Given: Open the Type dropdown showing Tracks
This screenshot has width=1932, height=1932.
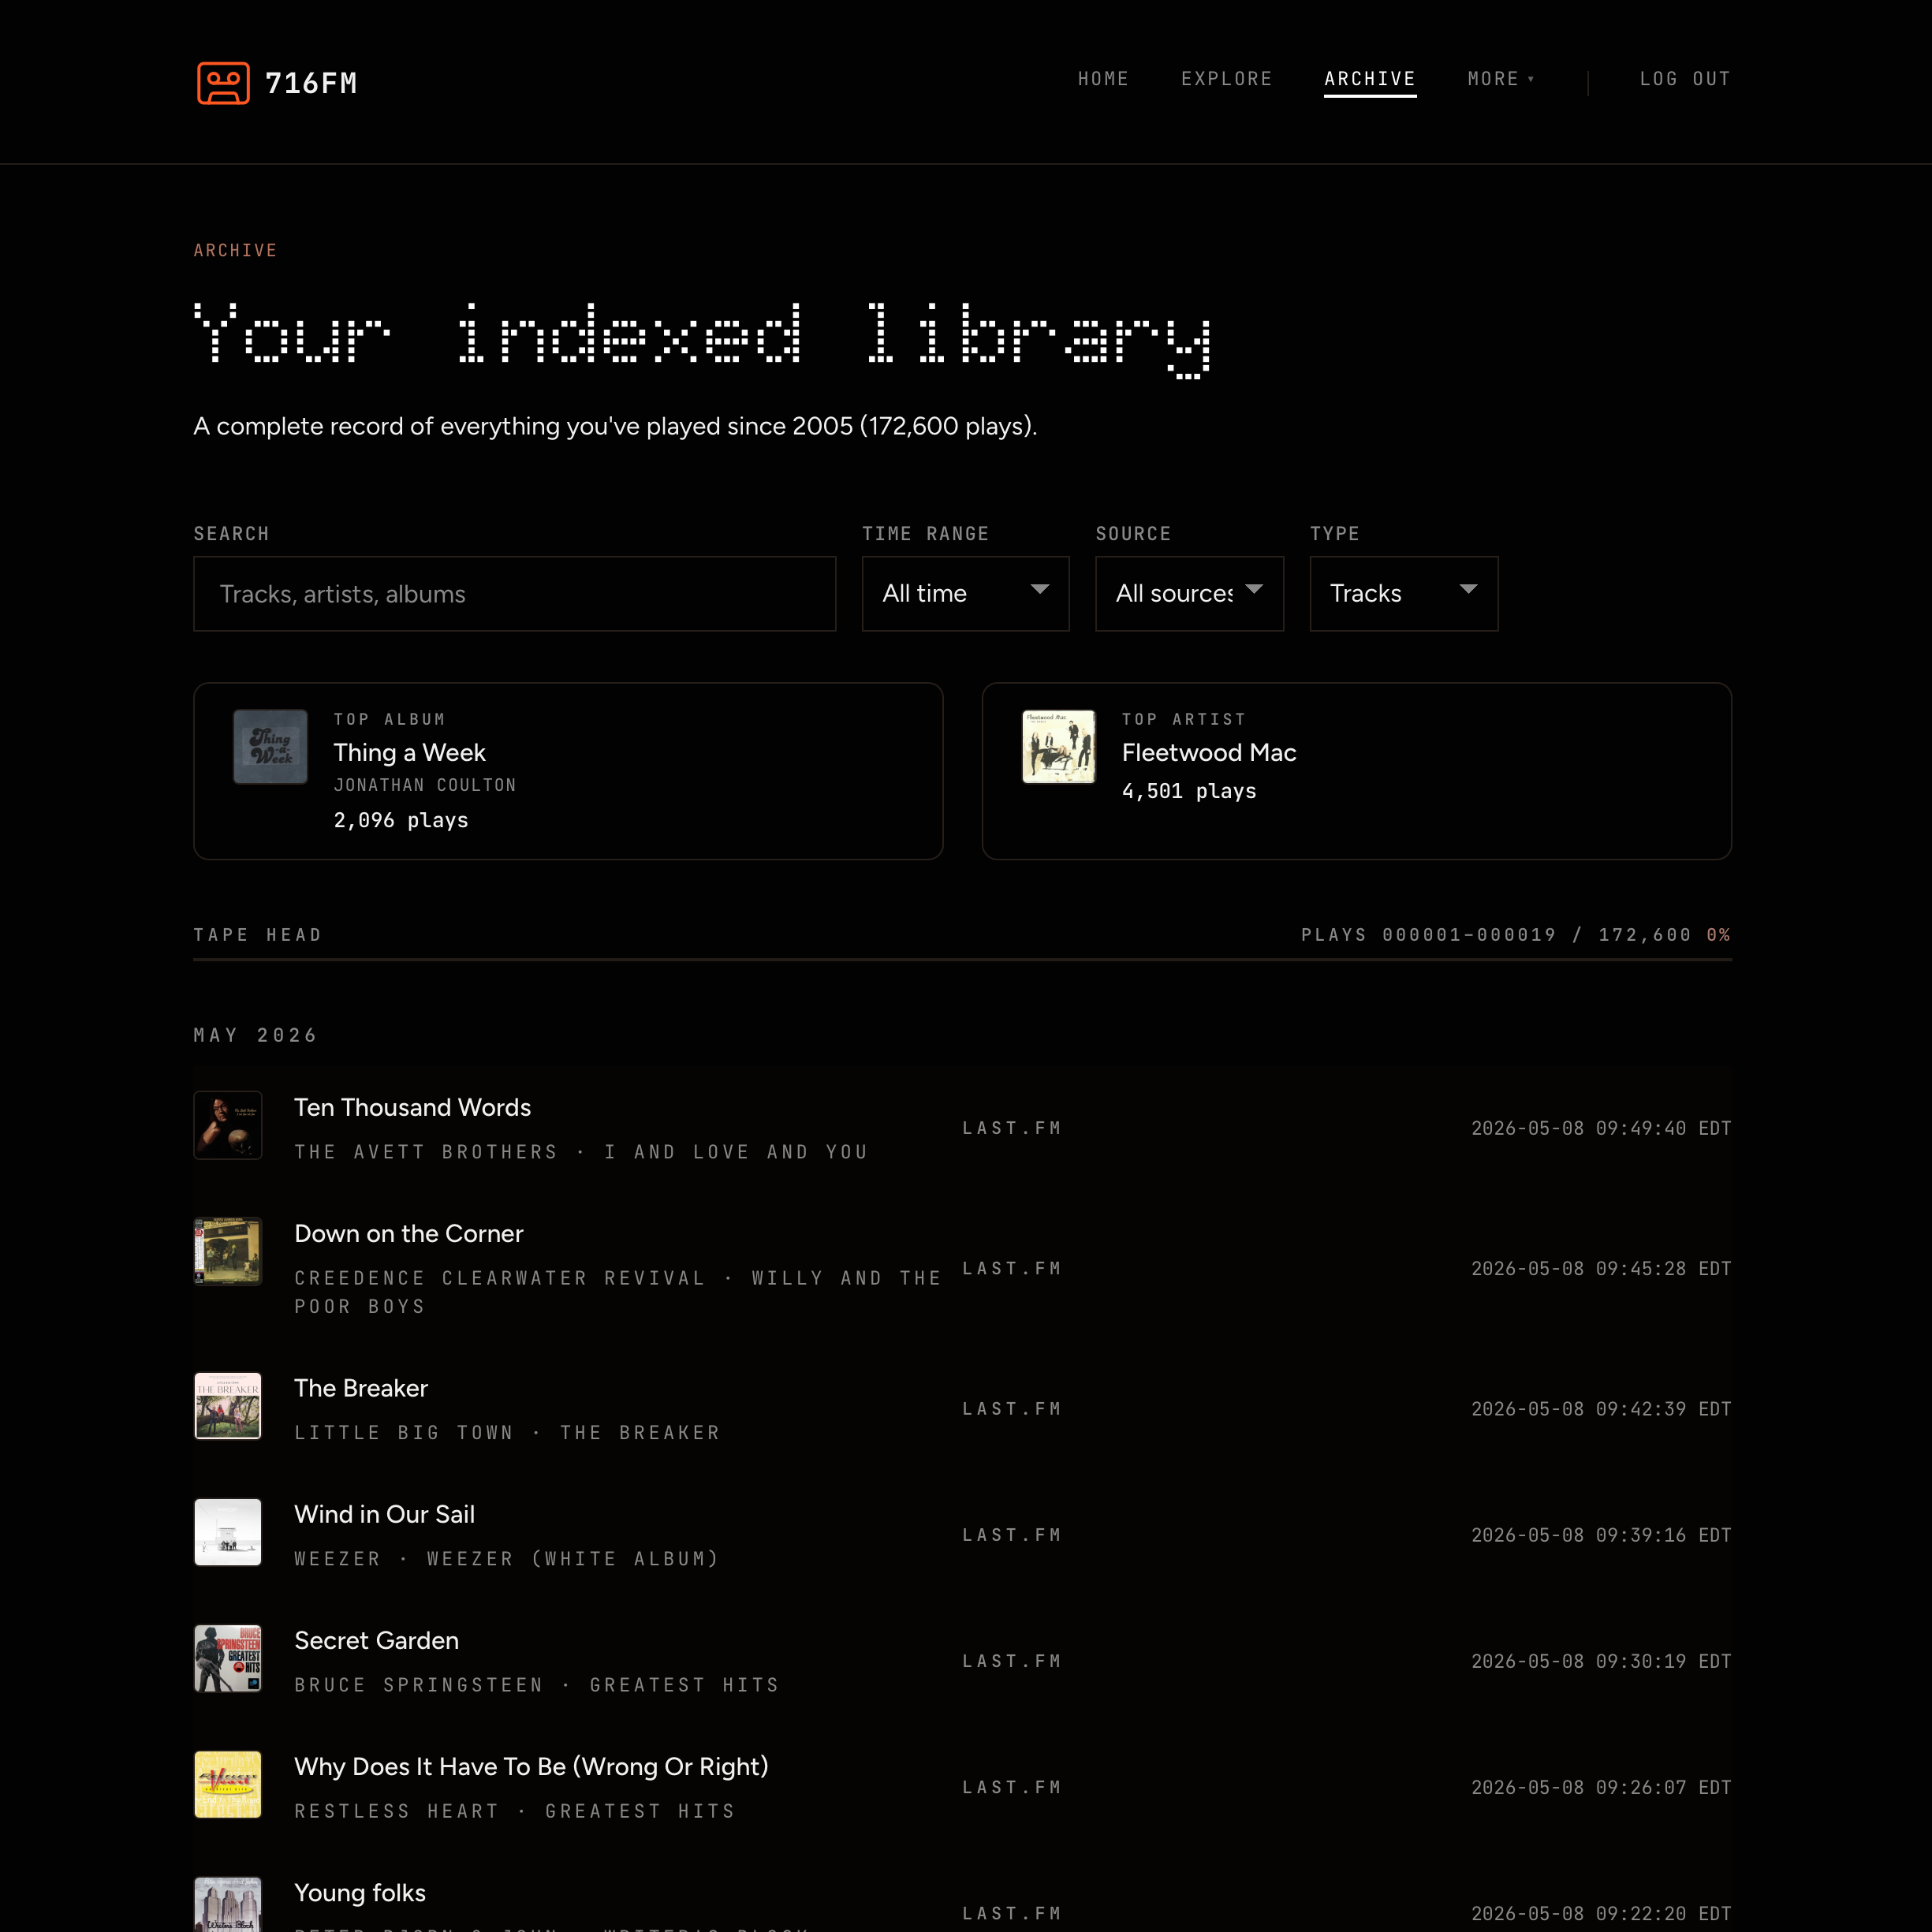Looking at the screenshot, I should point(1403,594).
